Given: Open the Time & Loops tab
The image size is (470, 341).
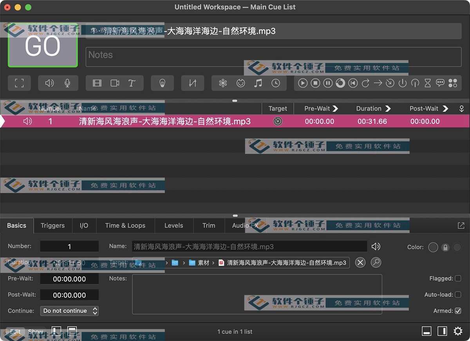Looking at the screenshot, I should coord(125,226).
